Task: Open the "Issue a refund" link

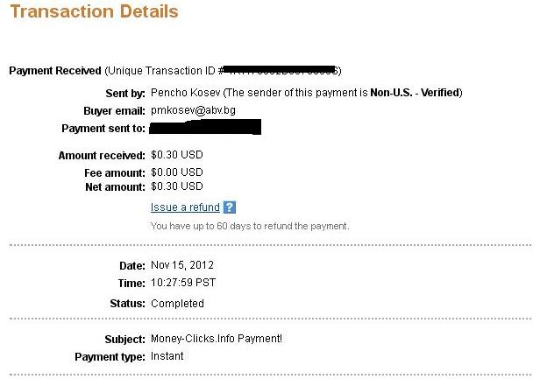Action: pos(185,207)
